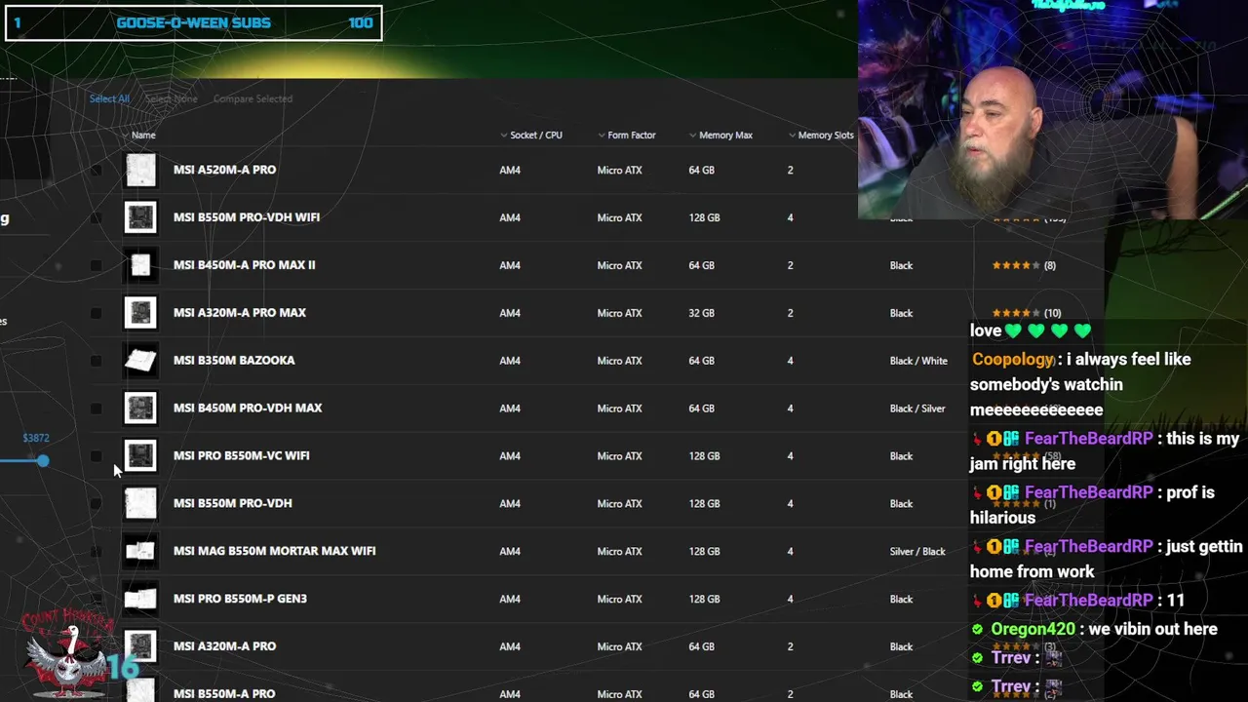Check the MSI B350M BAZOOKA row checkbox
This screenshot has width=1248, height=702.
click(x=96, y=361)
